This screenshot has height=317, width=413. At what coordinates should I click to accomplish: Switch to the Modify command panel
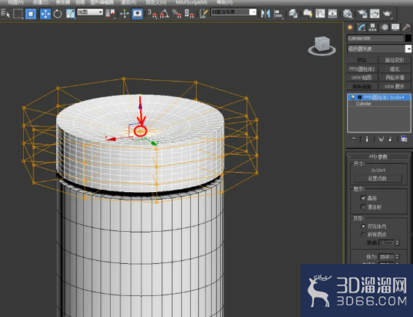[361, 28]
